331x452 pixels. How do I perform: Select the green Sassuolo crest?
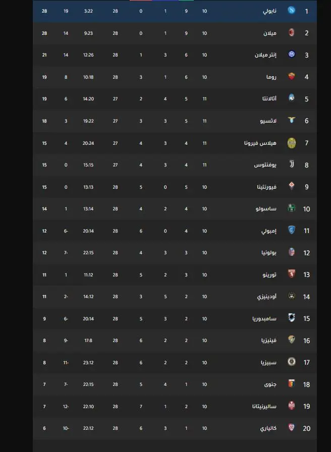[292, 208]
